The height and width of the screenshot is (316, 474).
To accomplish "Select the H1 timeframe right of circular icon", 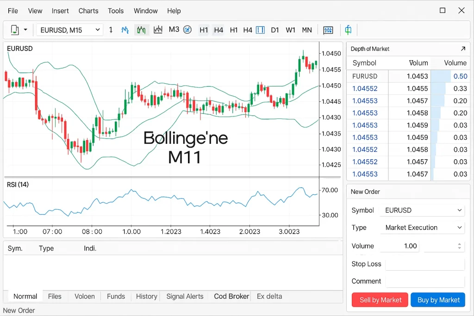I will [204, 30].
